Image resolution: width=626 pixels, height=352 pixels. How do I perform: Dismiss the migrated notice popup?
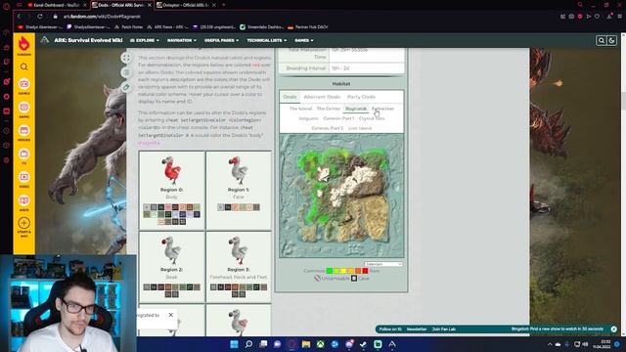tap(171, 315)
